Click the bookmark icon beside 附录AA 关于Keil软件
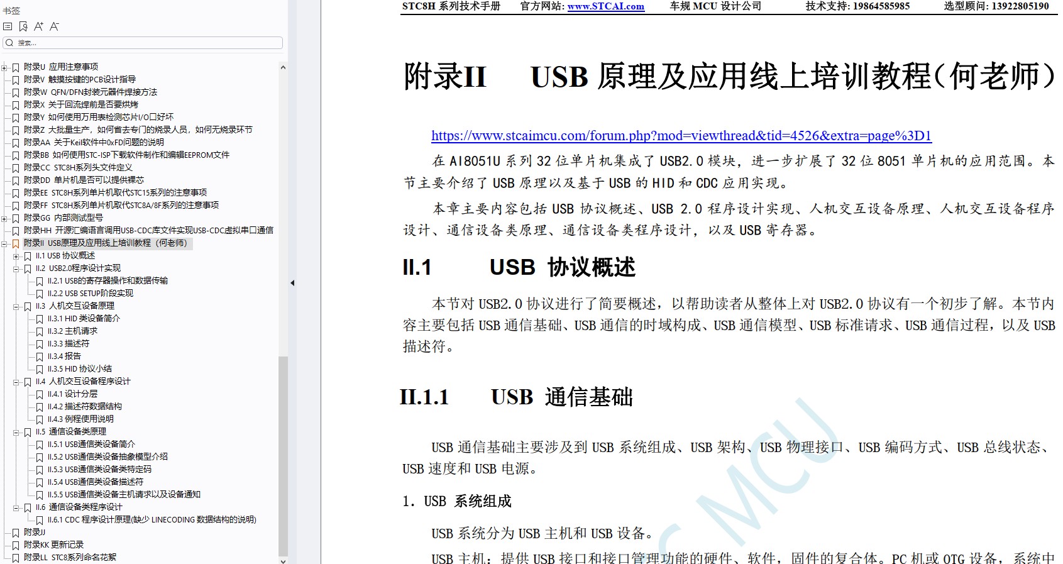The image size is (1063, 564). click(16, 143)
